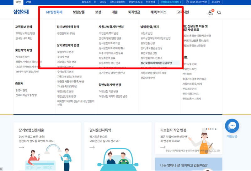Click the magnifier search icon
The height and width of the screenshot is (171, 251).
click(x=219, y=13)
